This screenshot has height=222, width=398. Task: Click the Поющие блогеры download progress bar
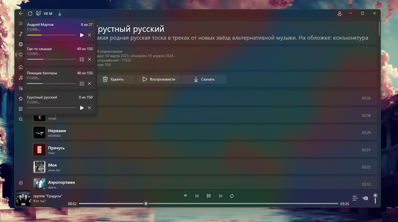[x=51, y=83]
